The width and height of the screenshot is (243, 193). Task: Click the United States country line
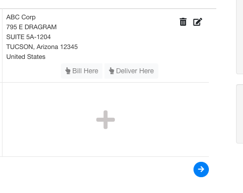click(26, 57)
